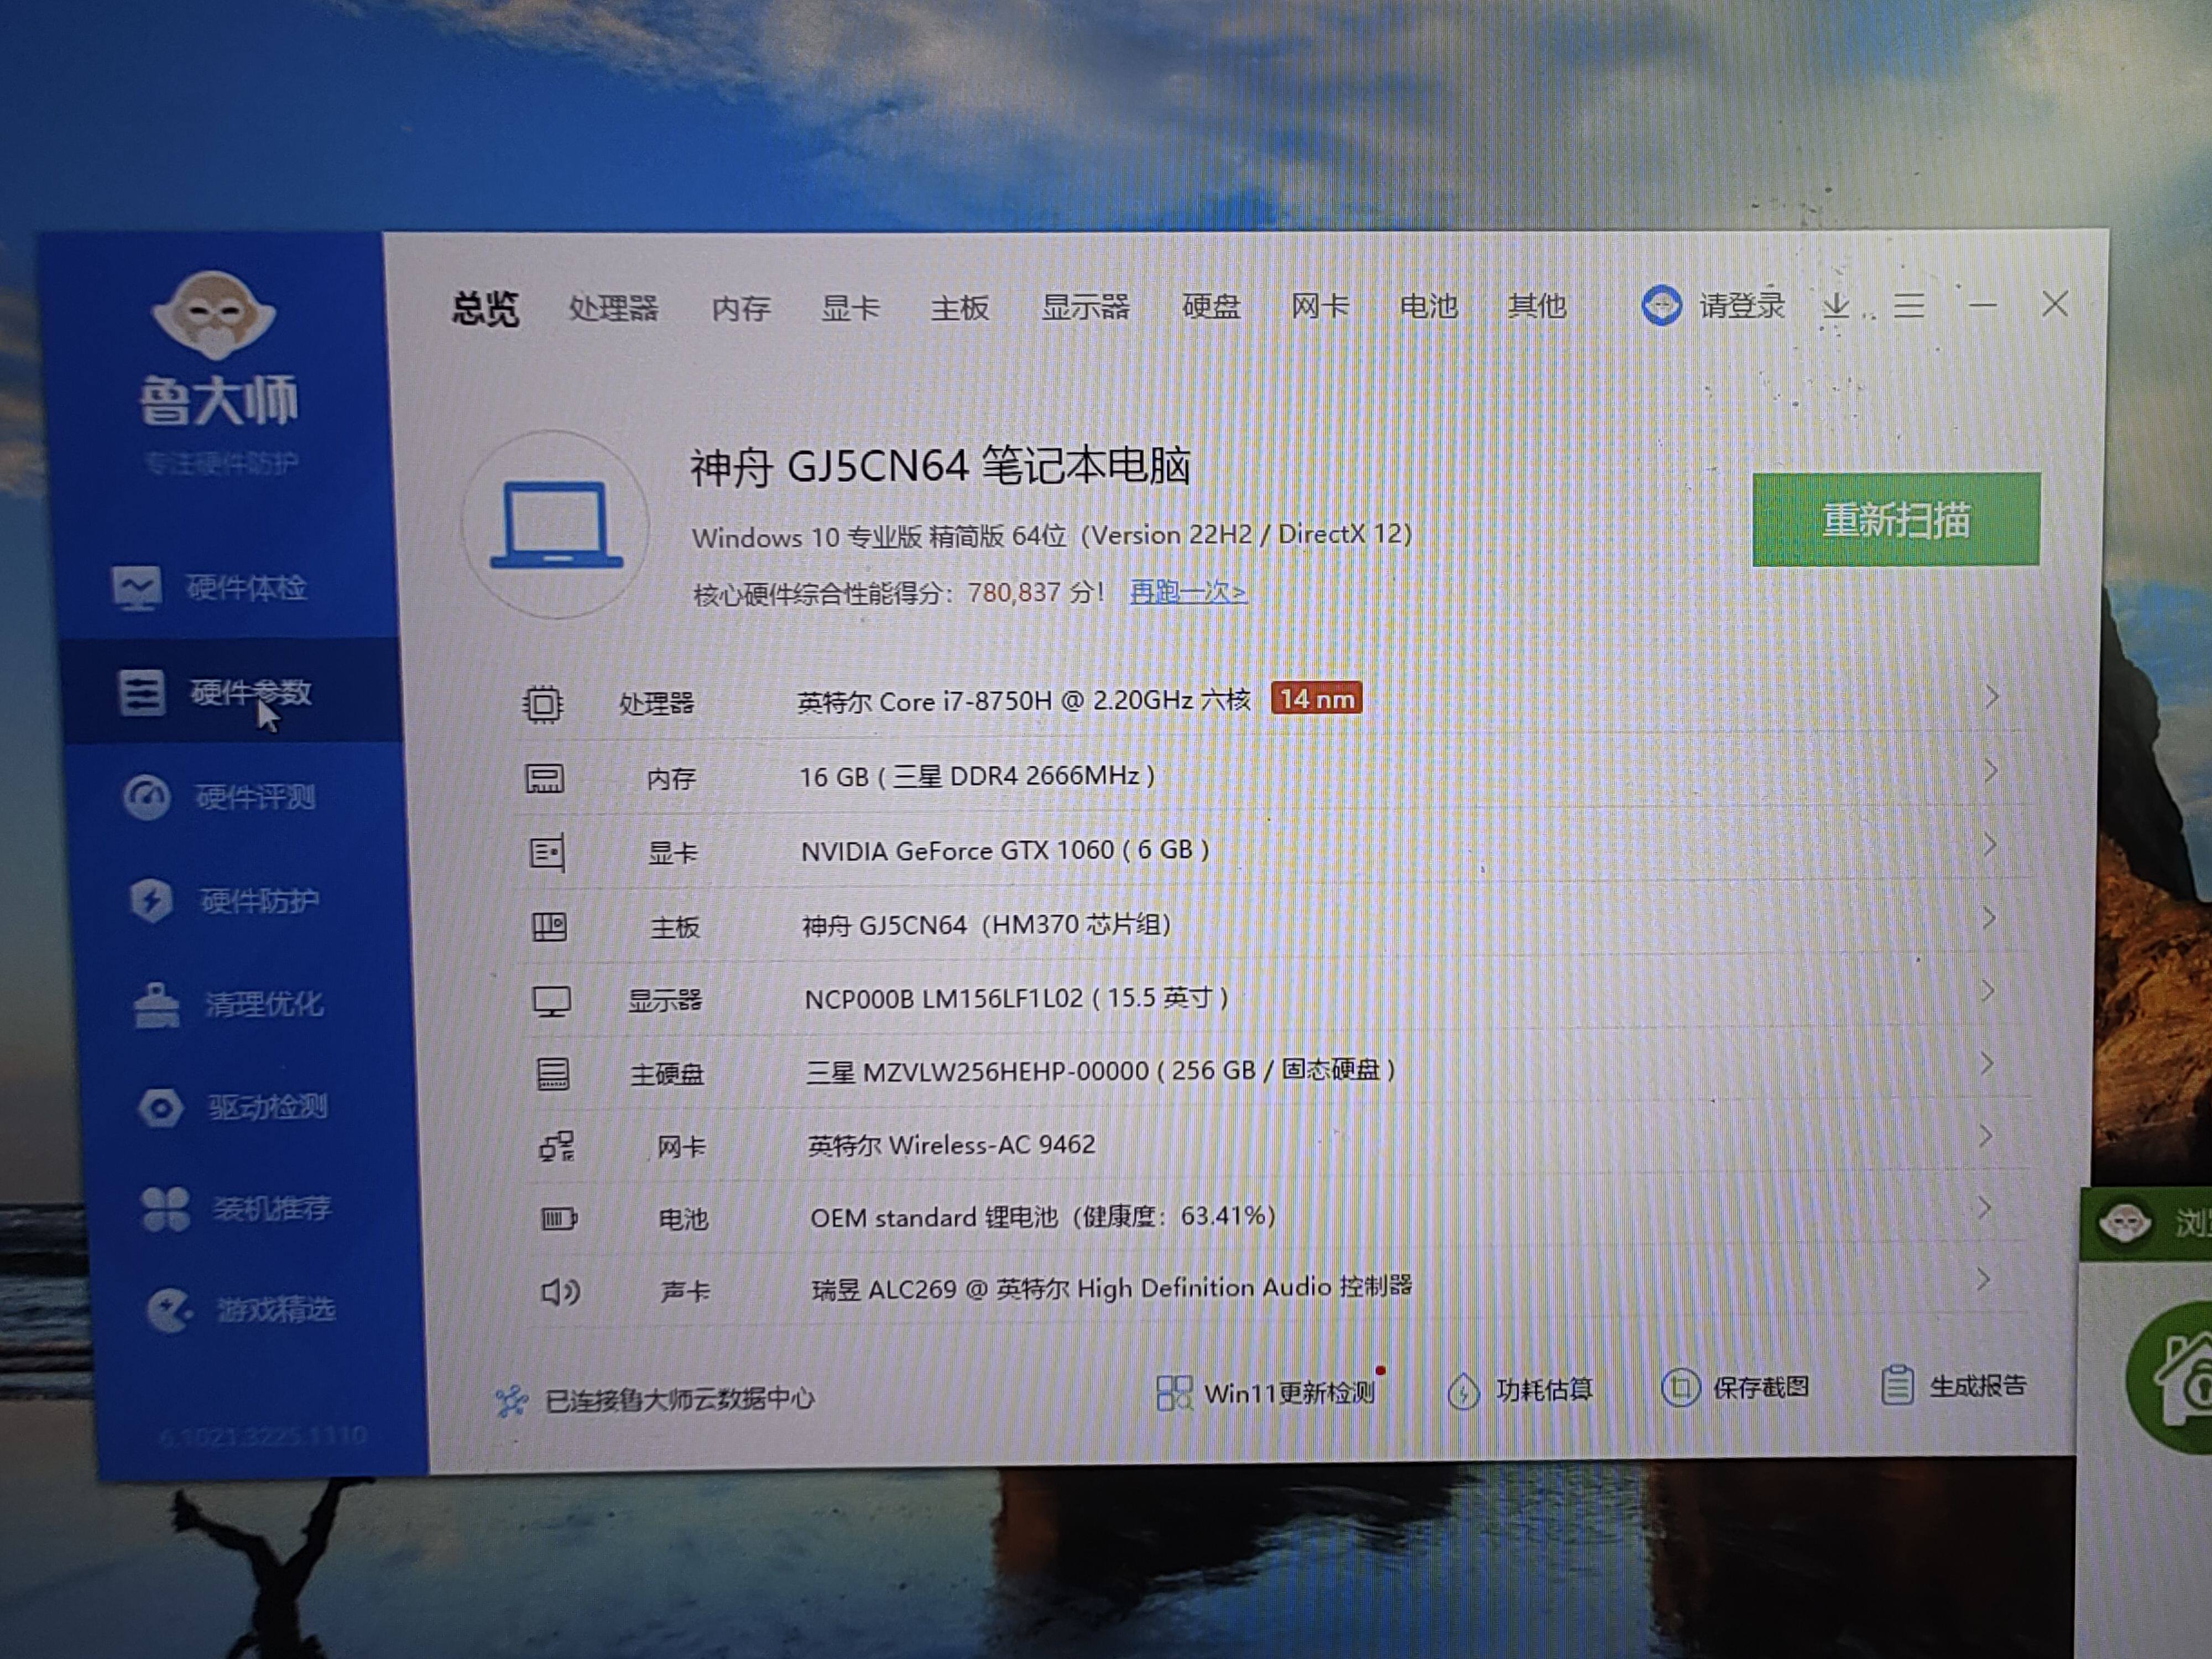Select 装机推荐 four-leaf icon
Screen dimensions: 2212x1659
[165, 1208]
